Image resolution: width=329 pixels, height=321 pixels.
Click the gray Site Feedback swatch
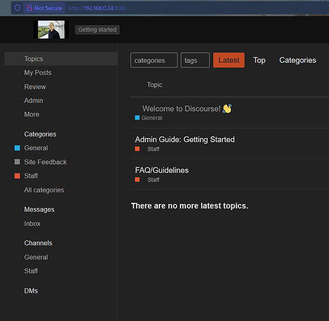(x=17, y=162)
